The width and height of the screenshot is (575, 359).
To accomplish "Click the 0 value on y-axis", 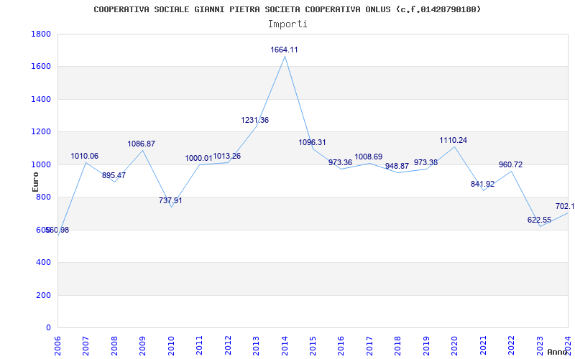I will pos(47,328).
